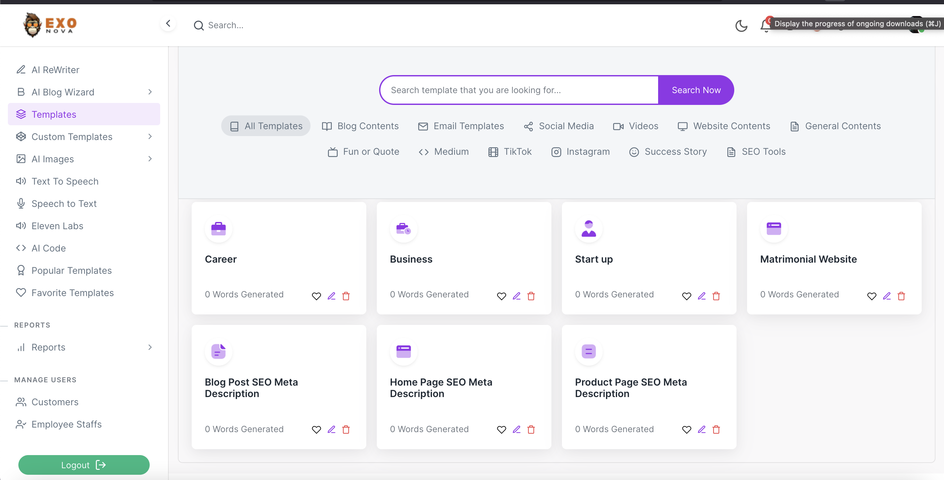Click the template search input field
944x480 pixels.
519,90
